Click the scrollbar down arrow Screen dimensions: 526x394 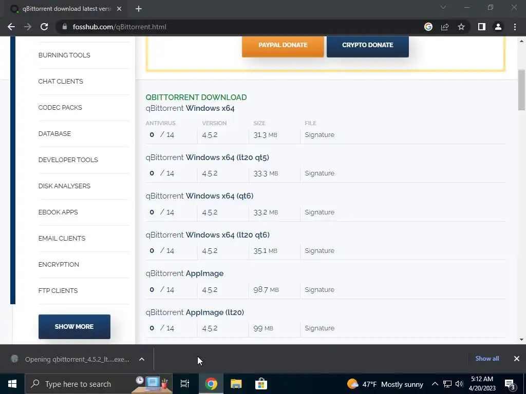click(522, 340)
